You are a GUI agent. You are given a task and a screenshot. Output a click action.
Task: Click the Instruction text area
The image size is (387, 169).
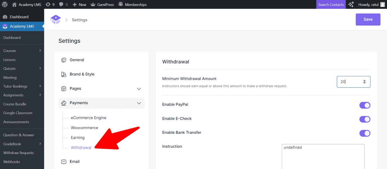coord(322,156)
